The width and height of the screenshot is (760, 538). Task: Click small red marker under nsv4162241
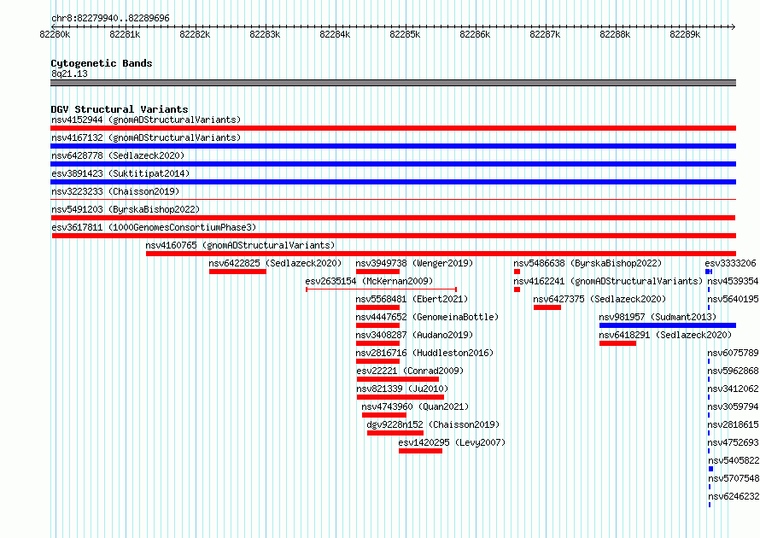point(517,289)
